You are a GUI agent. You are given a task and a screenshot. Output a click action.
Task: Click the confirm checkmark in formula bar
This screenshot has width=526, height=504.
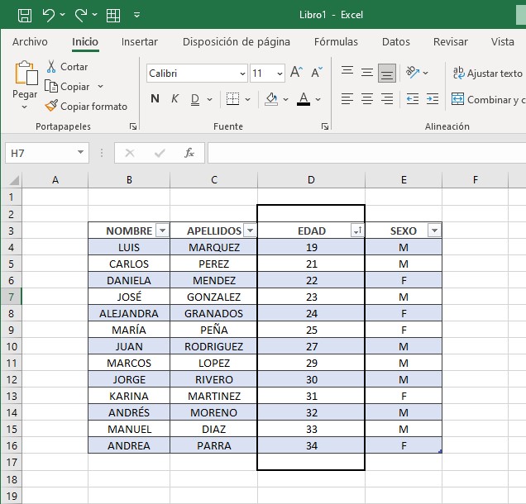pyautogui.click(x=160, y=153)
